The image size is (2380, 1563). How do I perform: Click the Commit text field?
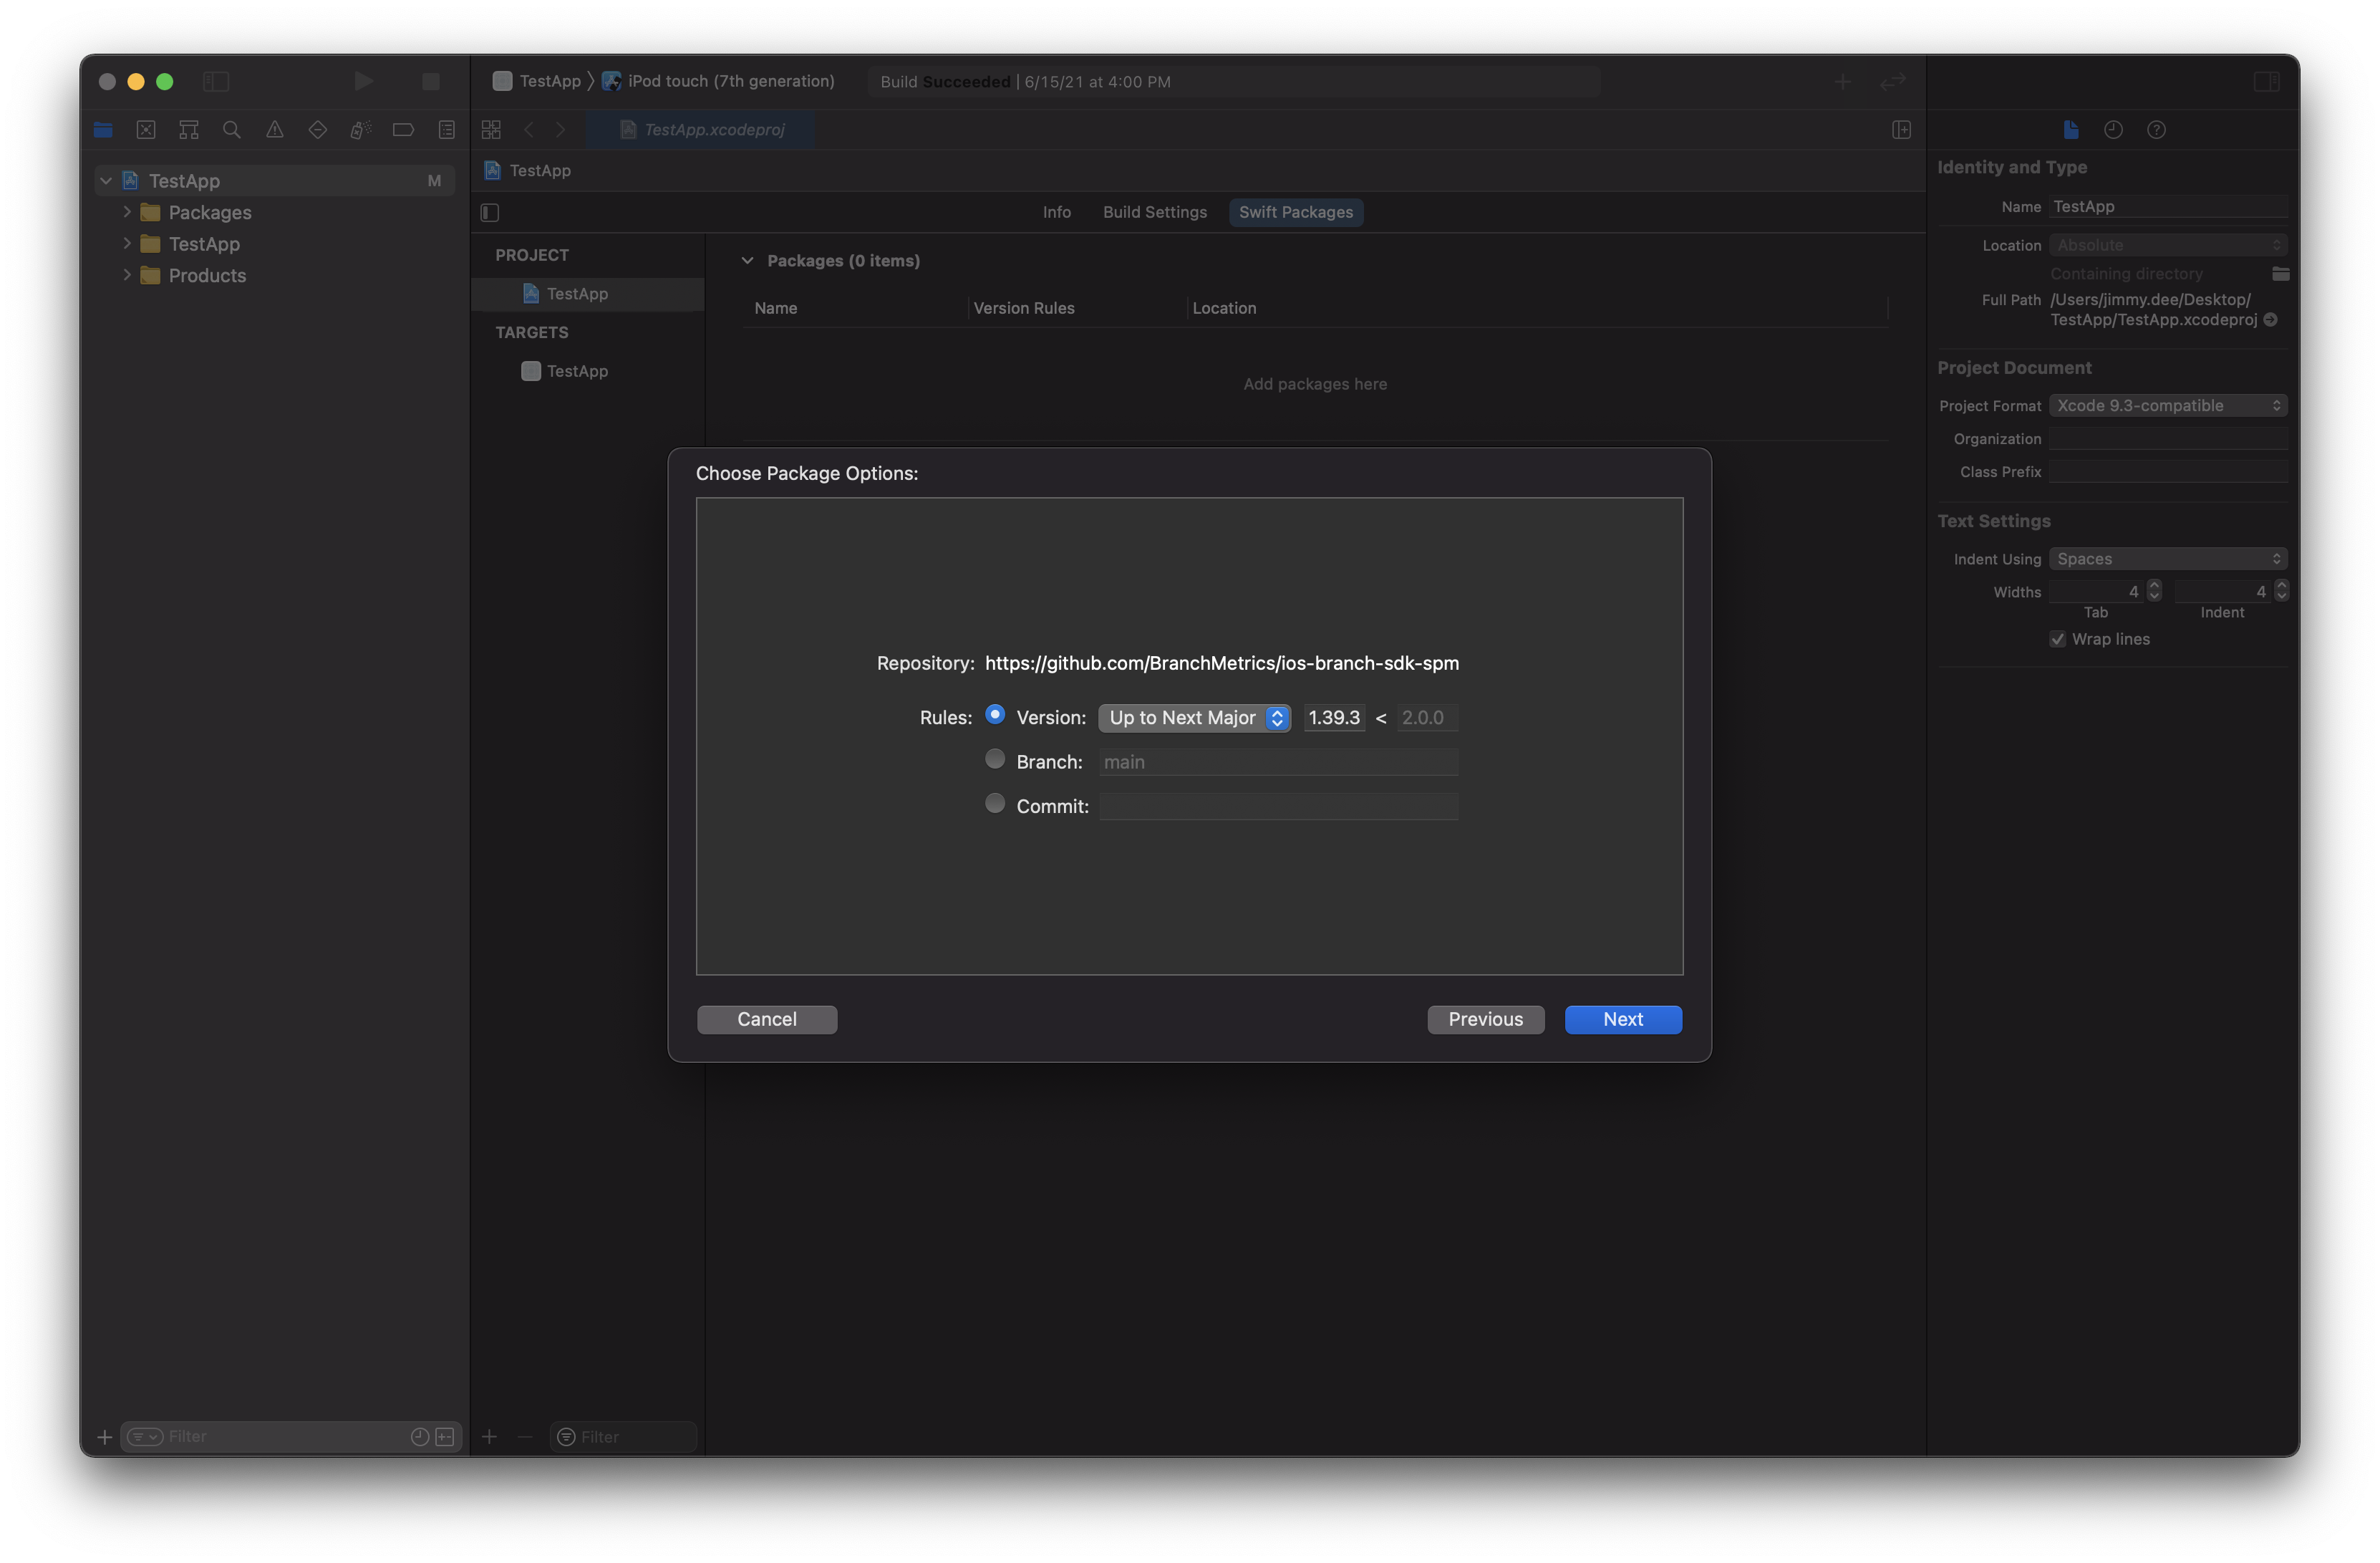(1278, 807)
